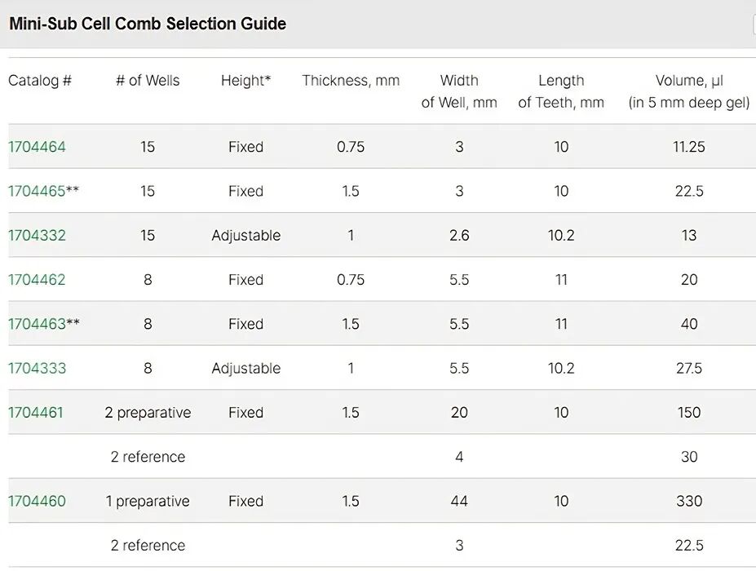Click the Catalog # column header

pyautogui.click(x=40, y=80)
